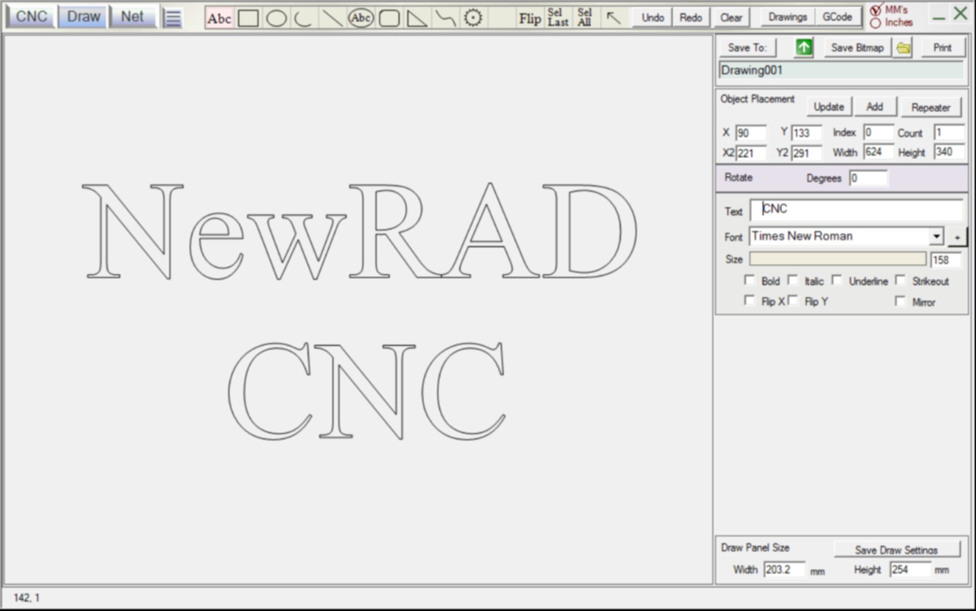Enable the Bold checkbox
The height and width of the screenshot is (611, 976).
750,281
